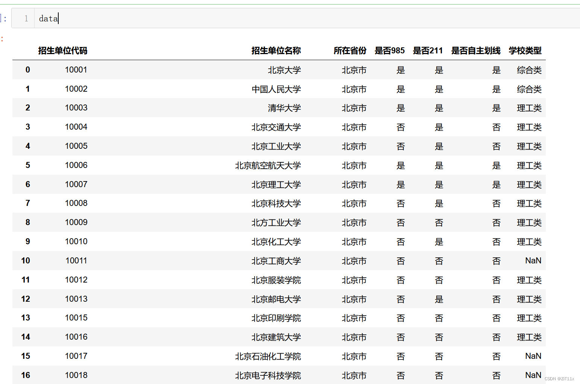Select the cell 北京工业大学

pyautogui.click(x=276, y=147)
